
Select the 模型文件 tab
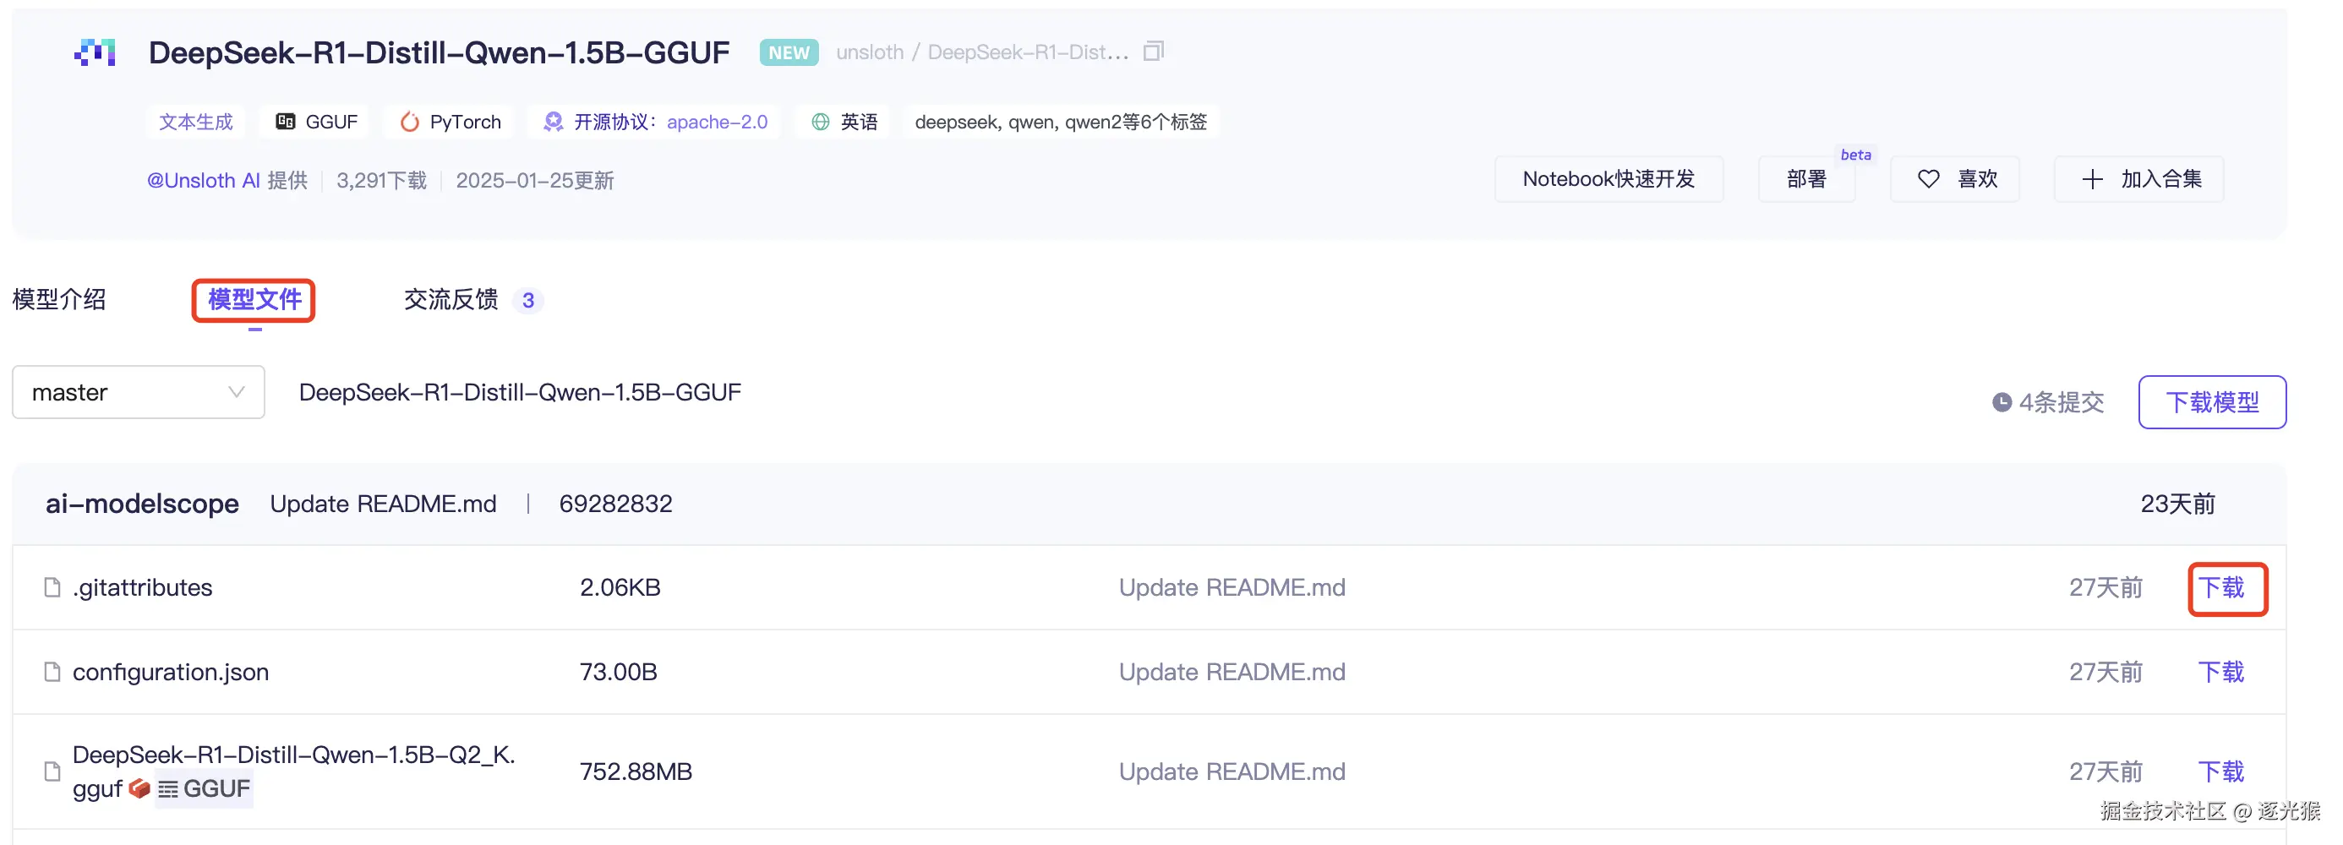click(254, 299)
